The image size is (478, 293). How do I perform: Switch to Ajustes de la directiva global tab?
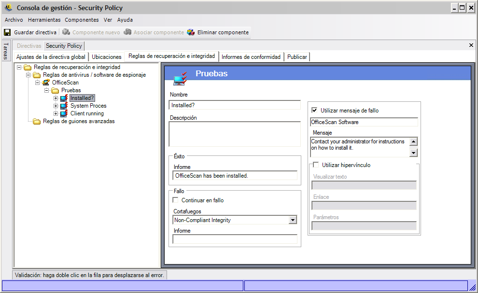pos(51,57)
